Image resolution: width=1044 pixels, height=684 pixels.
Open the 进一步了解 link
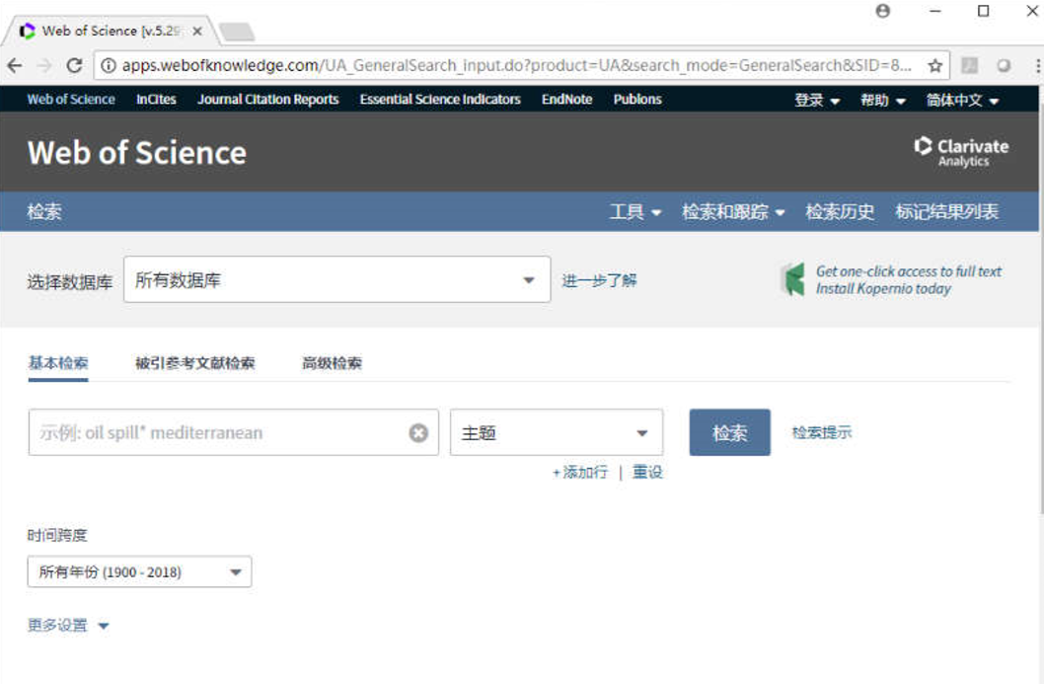[599, 280]
